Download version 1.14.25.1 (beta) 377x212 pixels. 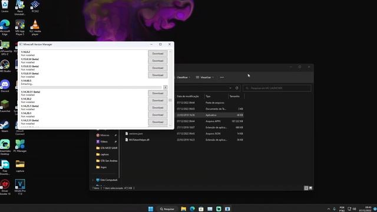(158, 108)
